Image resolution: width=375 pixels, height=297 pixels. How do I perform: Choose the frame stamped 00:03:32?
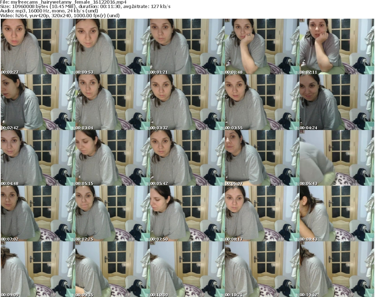point(187,102)
